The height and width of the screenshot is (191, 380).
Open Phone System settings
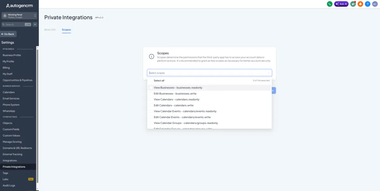pos(11,105)
